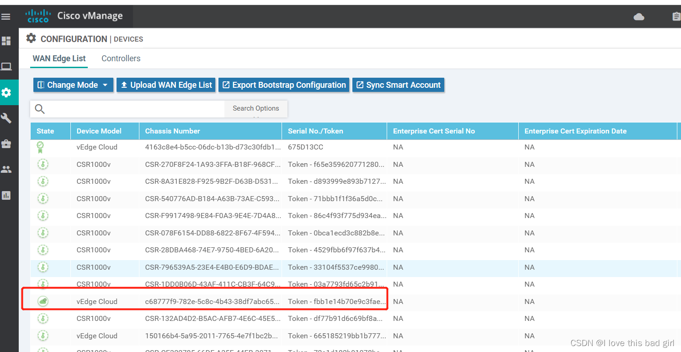Viewport: 681px width, 352px height.
Task: Switch to the Controllers tab
Action: (x=121, y=59)
